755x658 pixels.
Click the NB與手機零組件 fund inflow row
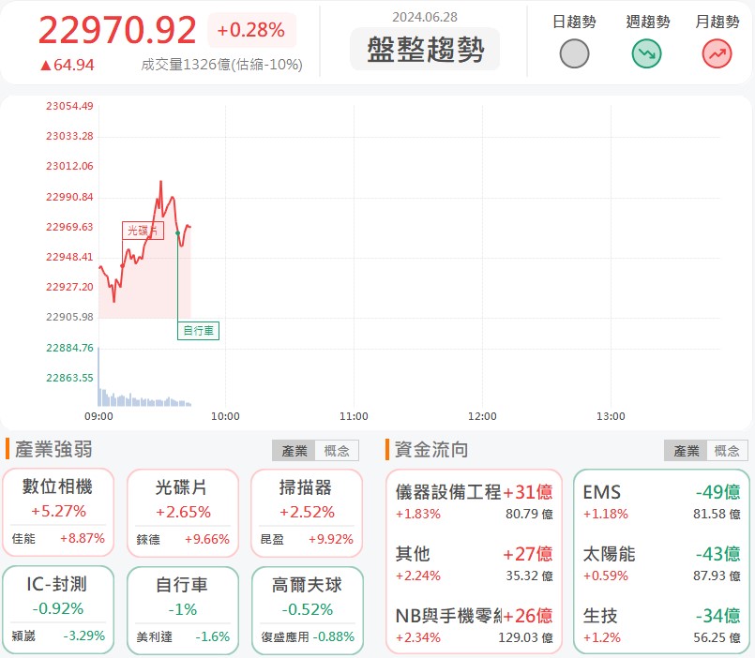(x=474, y=625)
